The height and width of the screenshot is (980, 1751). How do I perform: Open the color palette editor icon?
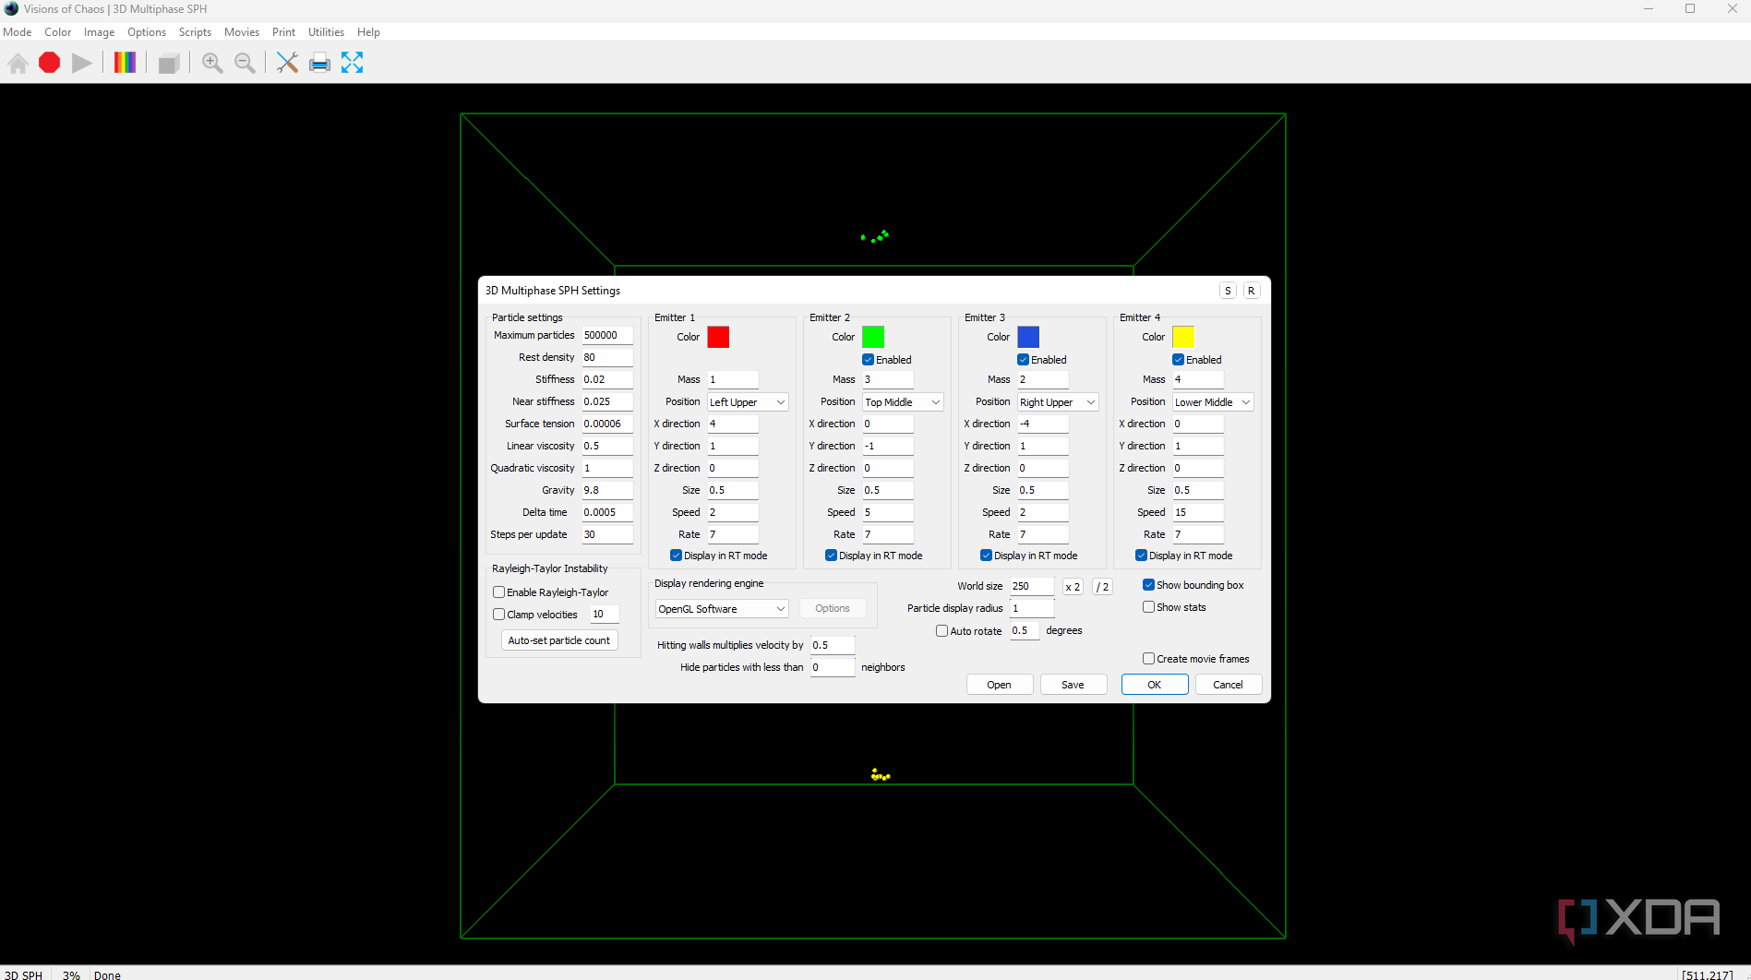pos(125,63)
